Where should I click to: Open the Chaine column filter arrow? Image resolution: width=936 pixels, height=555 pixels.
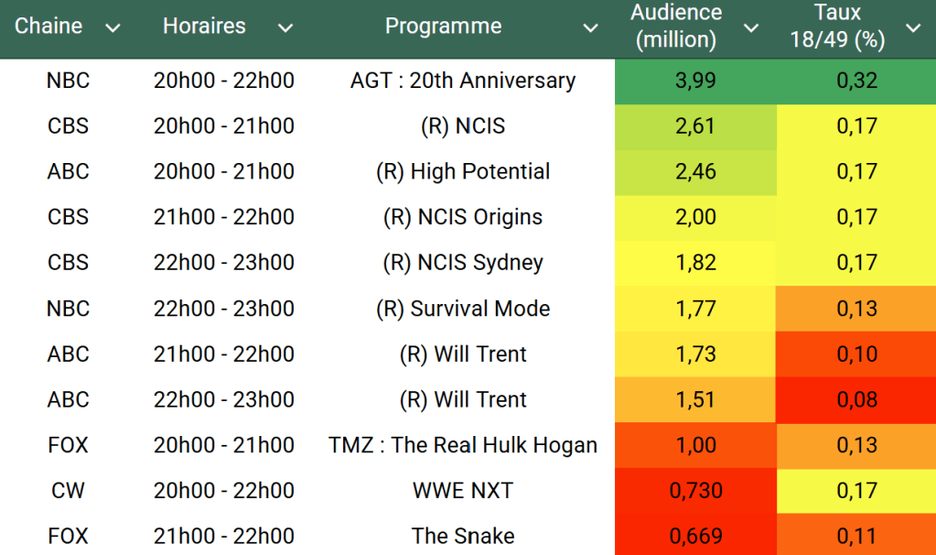tap(113, 28)
